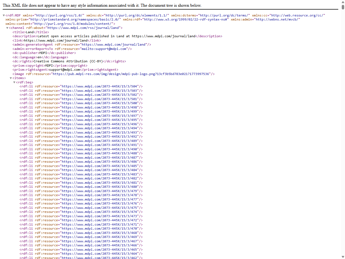Click the vertical scrollbar thumb
This screenshot has width=345, height=259.
[343, 7]
